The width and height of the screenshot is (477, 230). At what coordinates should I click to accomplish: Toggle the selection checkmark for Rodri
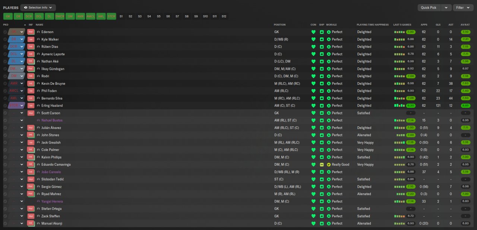tap(5, 76)
